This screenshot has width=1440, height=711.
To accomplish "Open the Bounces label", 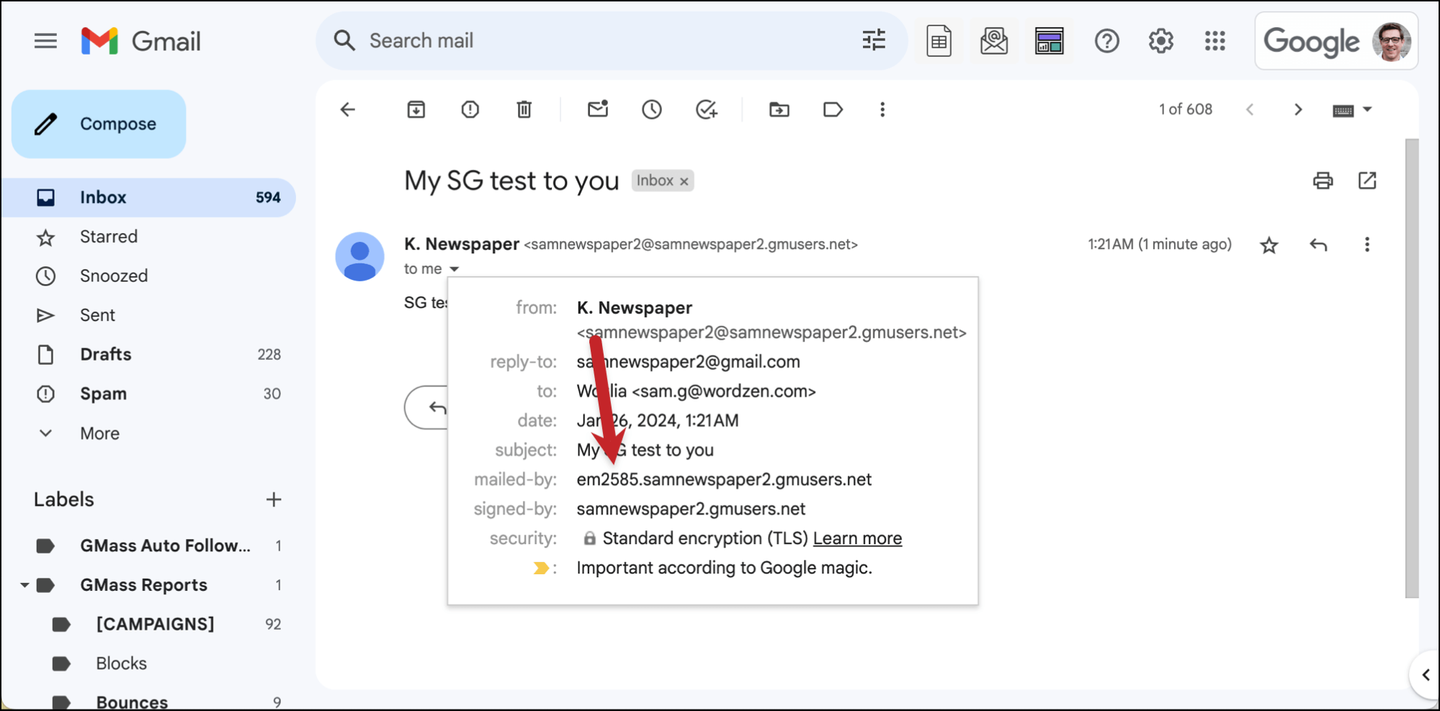I will click(132, 702).
